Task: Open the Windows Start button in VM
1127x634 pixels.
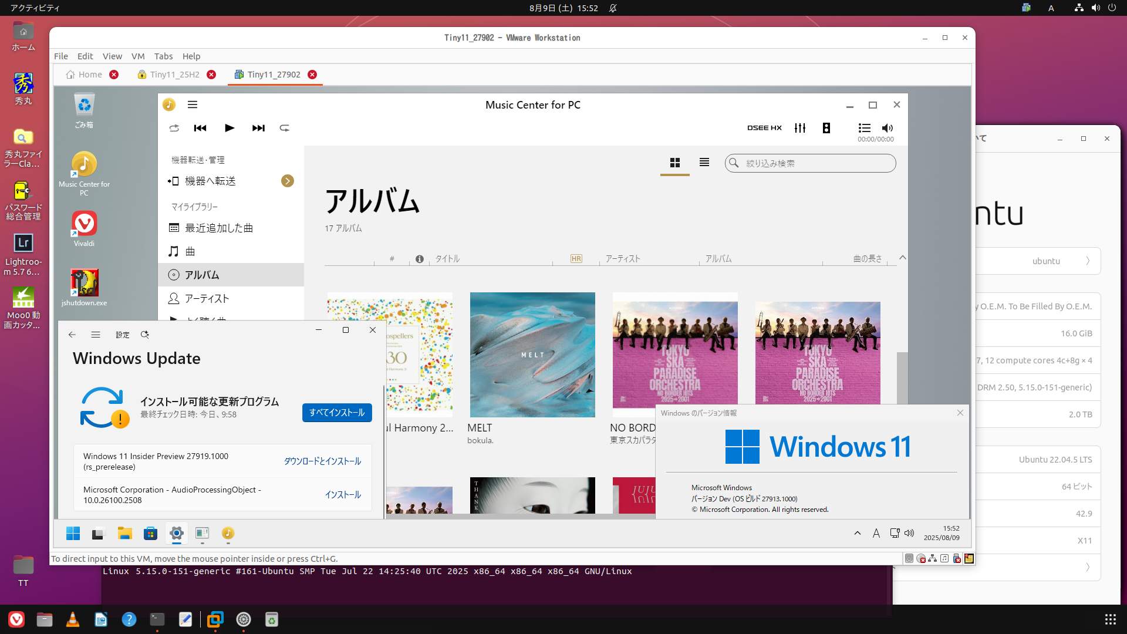Action: pos(73,533)
